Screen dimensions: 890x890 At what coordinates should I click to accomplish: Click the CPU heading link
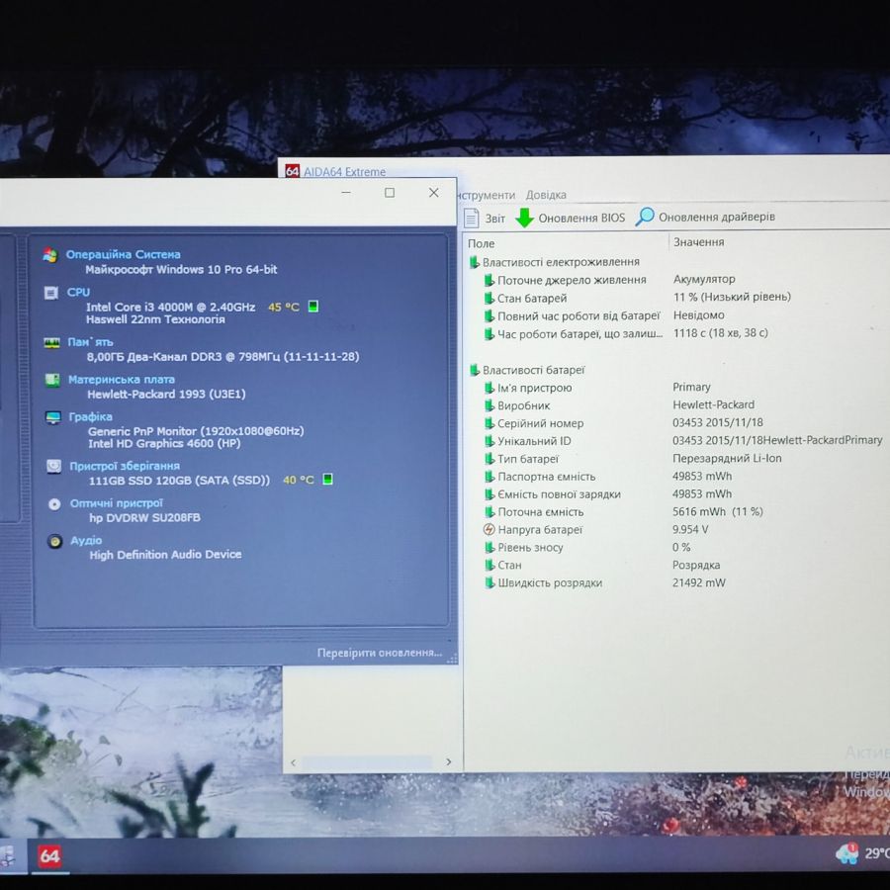[x=78, y=293]
